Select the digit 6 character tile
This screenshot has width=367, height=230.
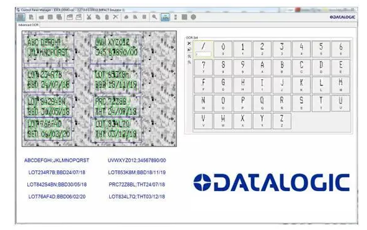pos(341,49)
